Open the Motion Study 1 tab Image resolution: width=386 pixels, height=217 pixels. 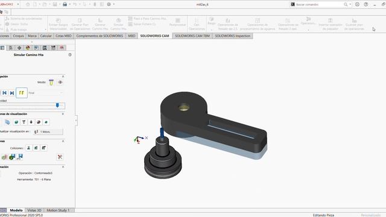pyautogui.click(x=58, y=210)
